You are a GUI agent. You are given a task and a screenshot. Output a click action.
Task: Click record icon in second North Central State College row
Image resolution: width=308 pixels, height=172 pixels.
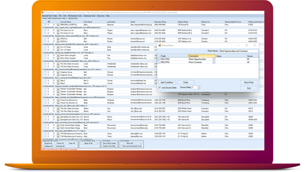tap(58, 128)
